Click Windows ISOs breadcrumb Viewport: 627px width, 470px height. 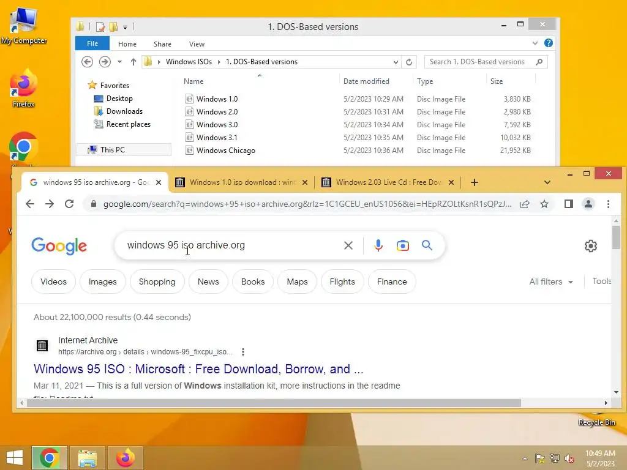pyautogui.click(x=189, y=62)
